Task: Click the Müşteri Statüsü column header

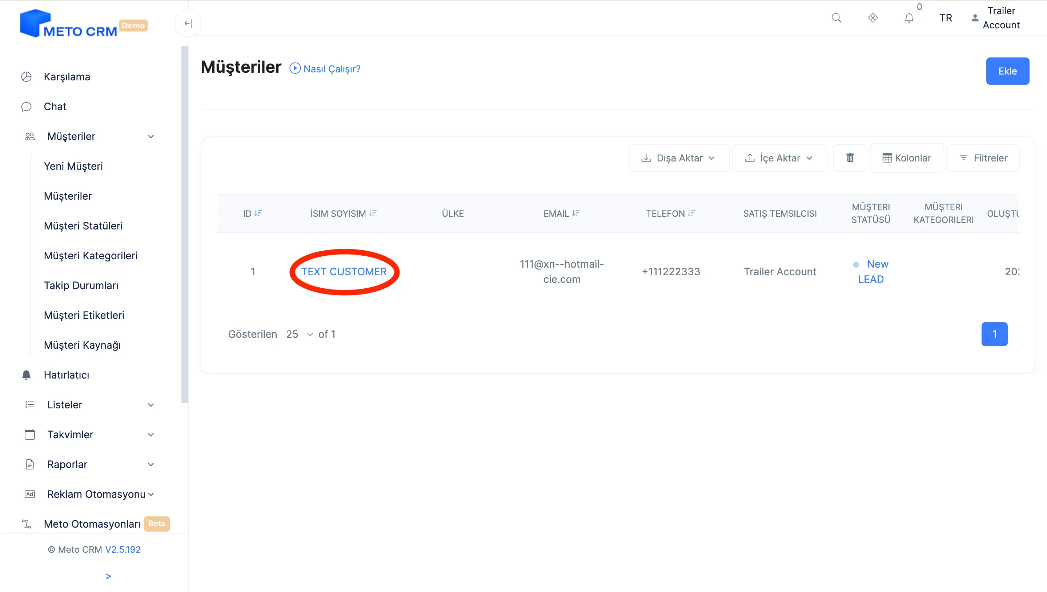Action: 871,213
